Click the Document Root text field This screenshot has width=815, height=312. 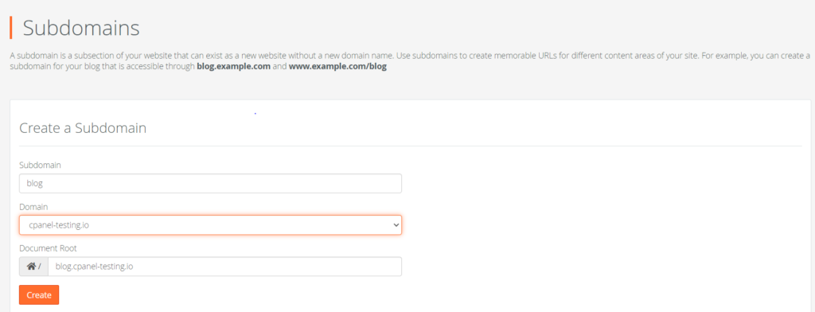pos(224,267)
